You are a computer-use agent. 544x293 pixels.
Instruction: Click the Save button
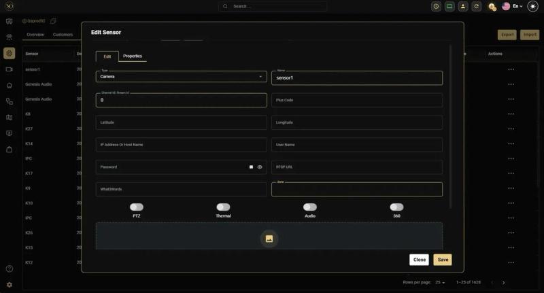pos(443,260)
